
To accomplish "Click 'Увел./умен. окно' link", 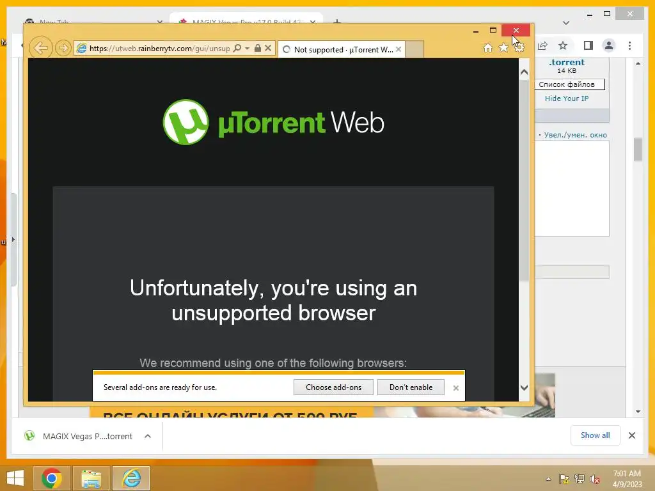I will 575,135.
